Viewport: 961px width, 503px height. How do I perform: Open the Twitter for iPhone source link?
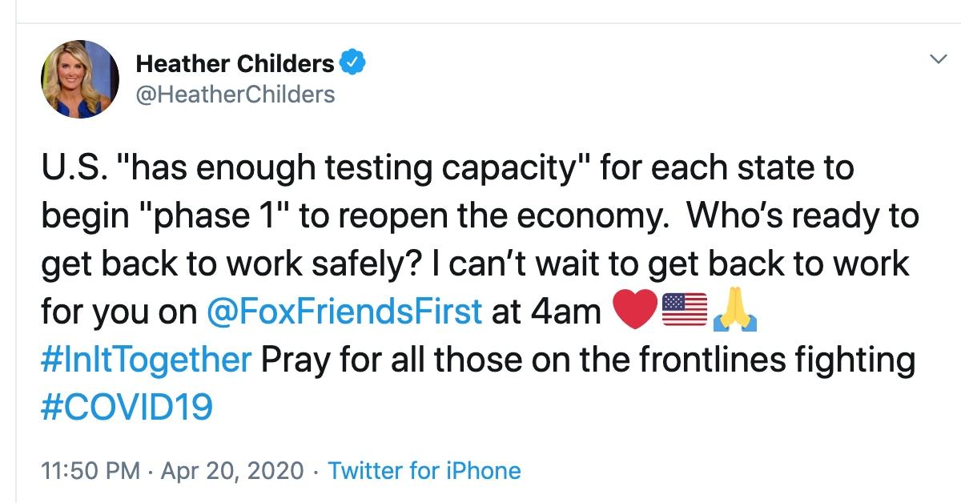(x=424, y=470)
